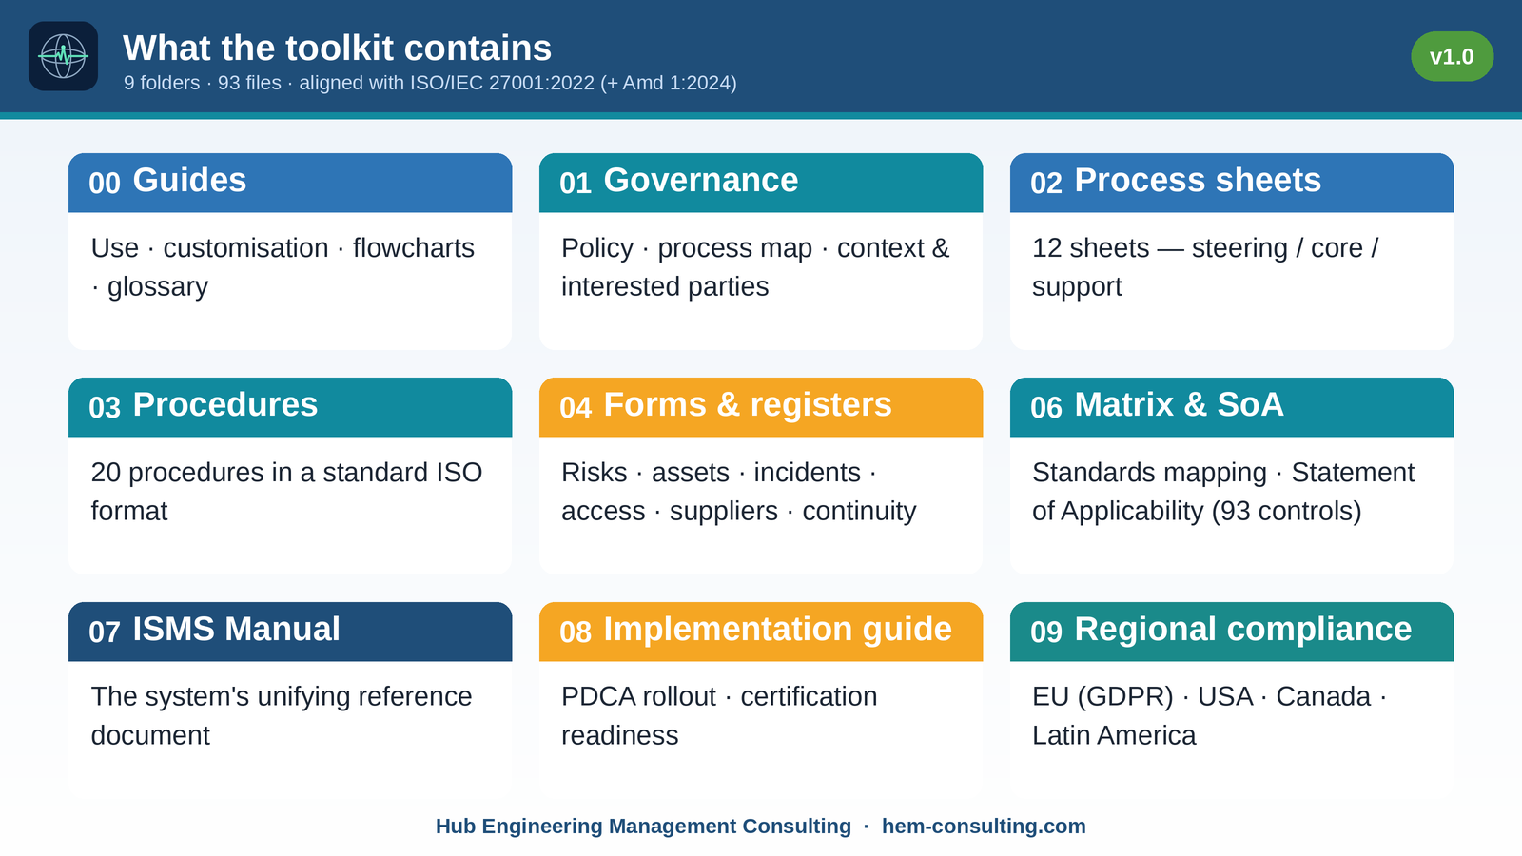
Task: Click the EU (GDPR) regional compliance description
Action: [1209, 716]
